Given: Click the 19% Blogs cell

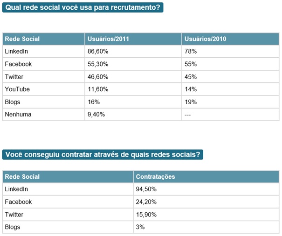Looking at the screenshot, I should (x=191, y=102).
